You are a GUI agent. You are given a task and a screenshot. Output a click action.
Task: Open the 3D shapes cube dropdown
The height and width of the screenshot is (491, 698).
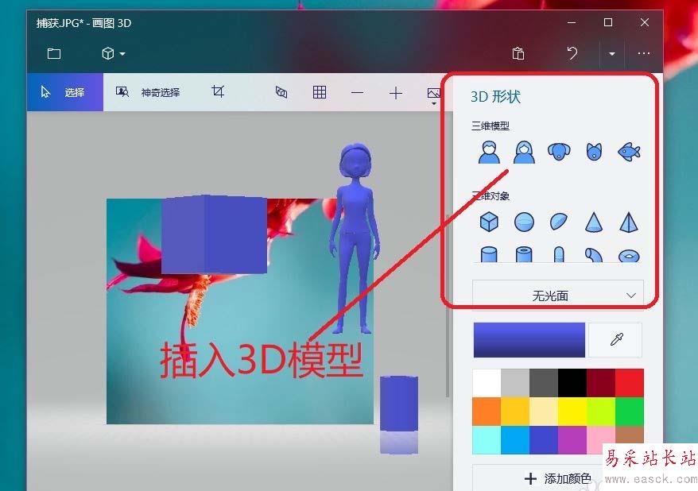coord(113,54)
